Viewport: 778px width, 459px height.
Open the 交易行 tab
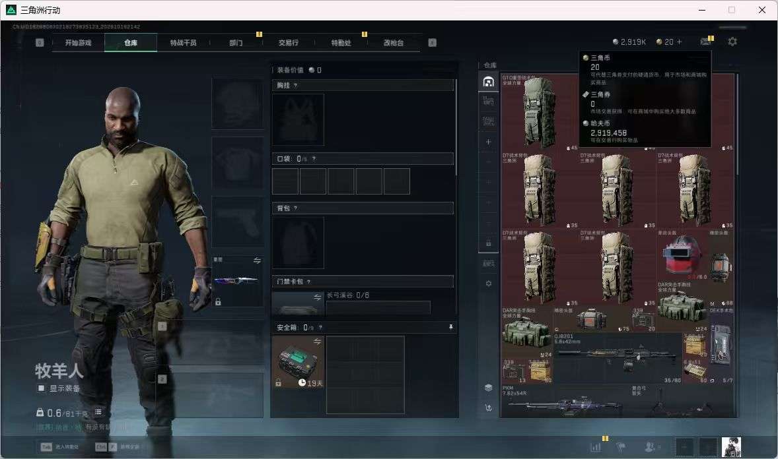point(288,43)
